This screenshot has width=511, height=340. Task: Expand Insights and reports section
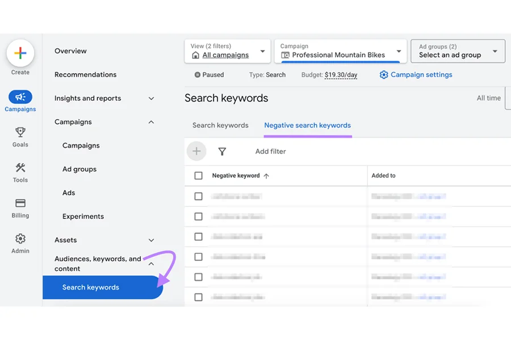click(151, 98)
